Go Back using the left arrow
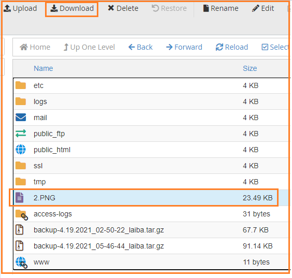The height and width of the screenshot is (278, 292). click(x=132, y=47)
